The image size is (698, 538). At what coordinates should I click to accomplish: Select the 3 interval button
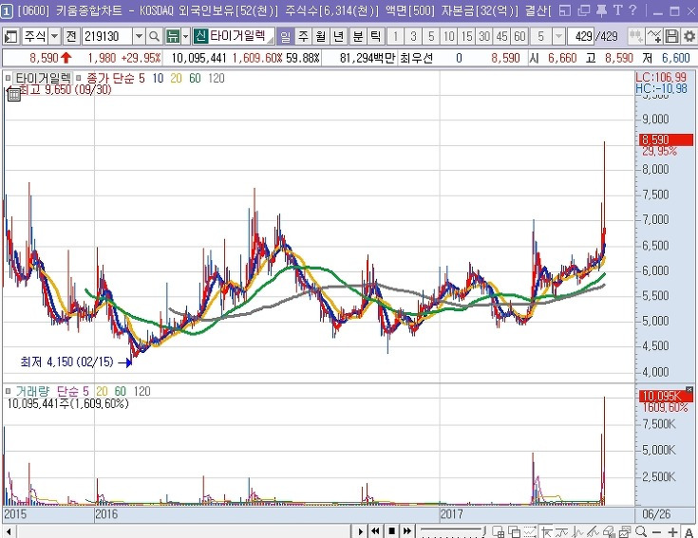(413, 36)
